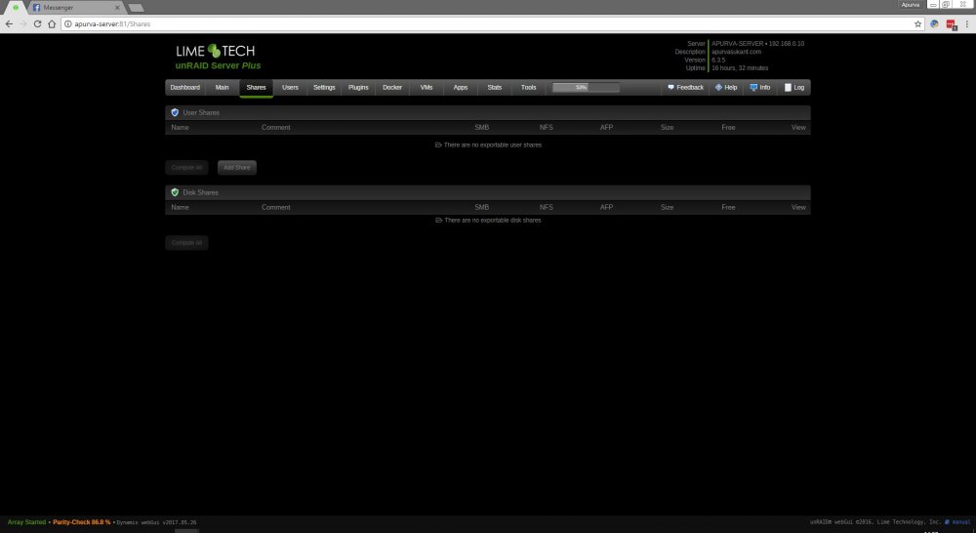The height and width of the screenshot is (533, 976).
Task: Open the Settings tab
Action: click(x=324, y=88)
